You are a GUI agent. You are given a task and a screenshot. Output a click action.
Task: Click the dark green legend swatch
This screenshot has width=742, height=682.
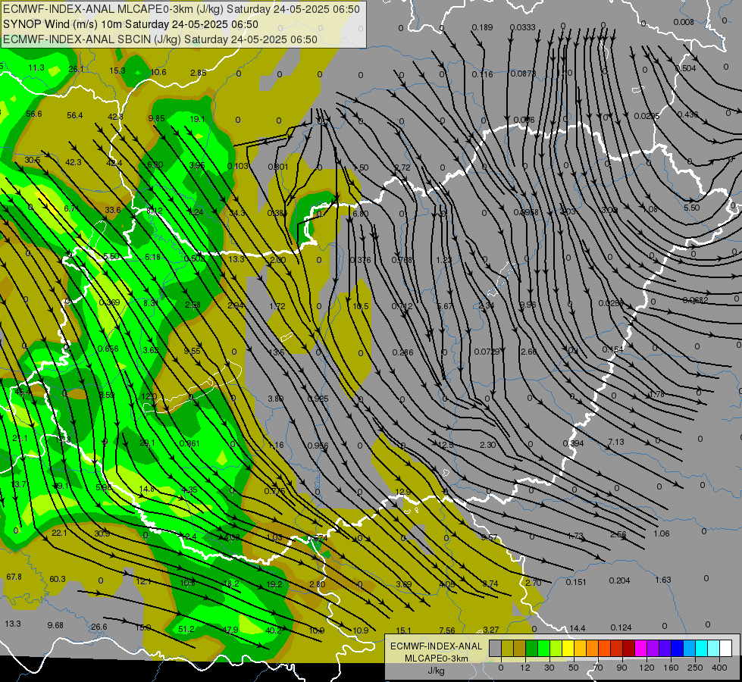pyautogui.click(x=531, y=649)
